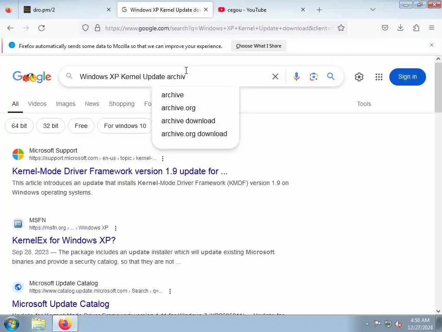Click the taskbar clock showing 4:50 AM
This screenshot has width=442, height=332.
tap(420, 324)
